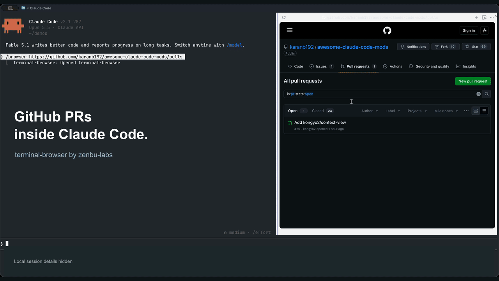
Task: Click the folder icon beside Claude Code title
Action: [x=24, y=8]
